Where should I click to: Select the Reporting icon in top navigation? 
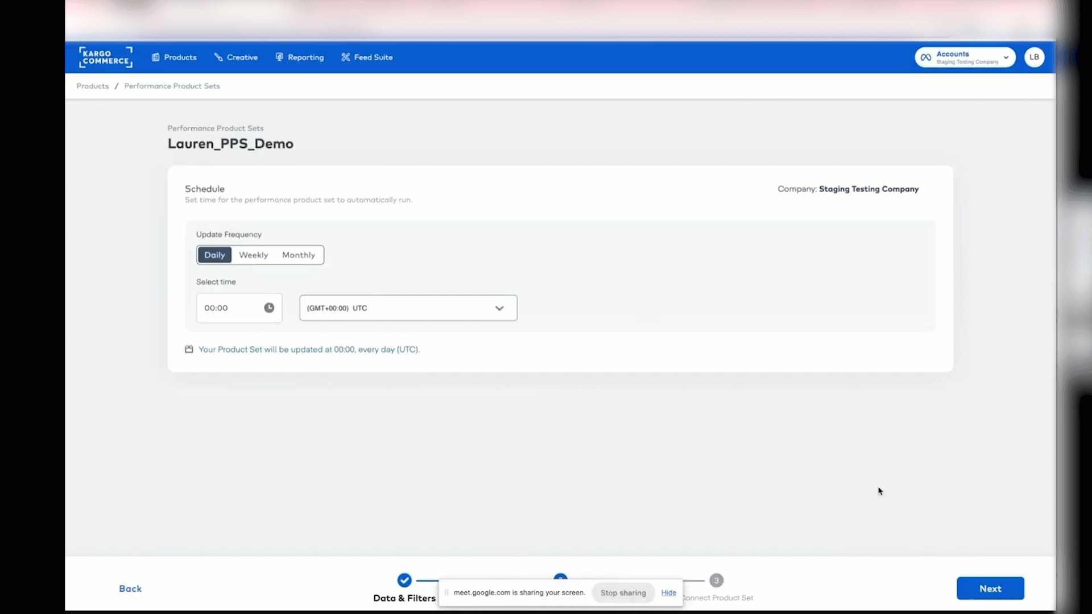(279, 57)
